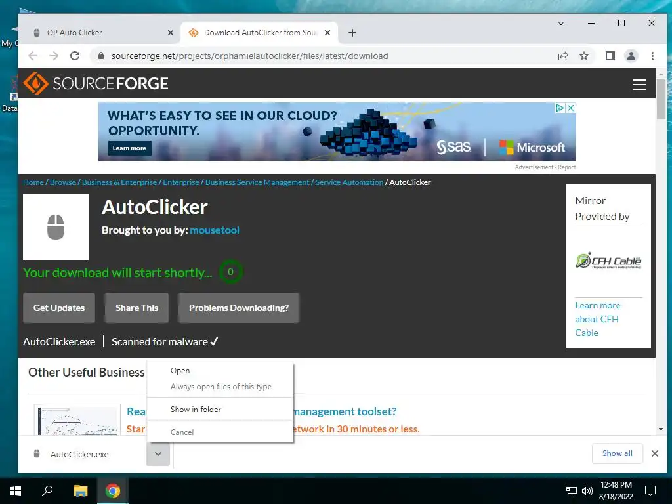This screenshot has width=672, height=504.
Task: Open the Browse breadcrumb link
Action: coord(62,182)
